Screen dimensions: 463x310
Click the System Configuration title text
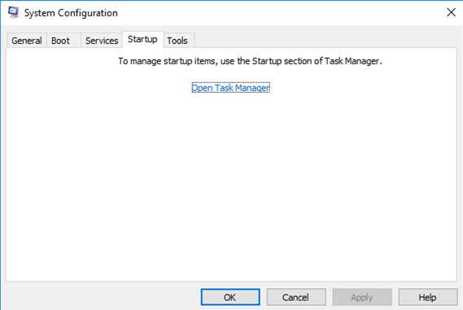click(x=71, y=13)
